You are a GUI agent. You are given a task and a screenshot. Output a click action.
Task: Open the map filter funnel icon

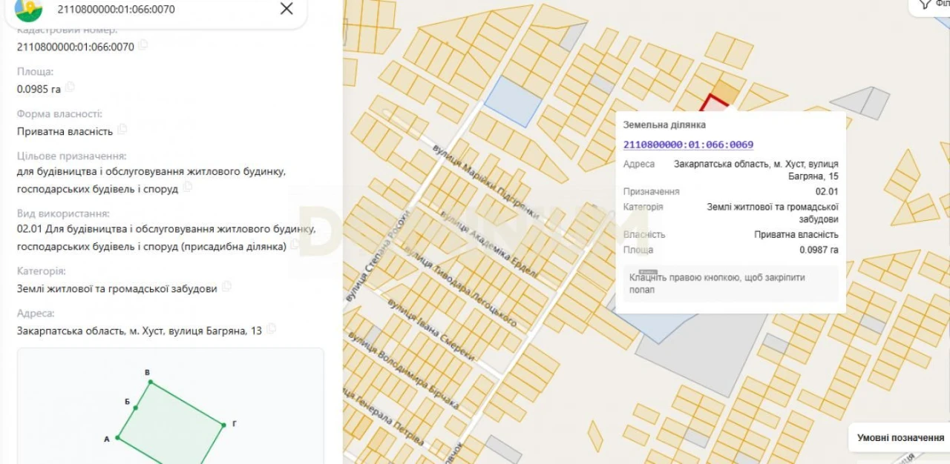click(x=923, y=4)
